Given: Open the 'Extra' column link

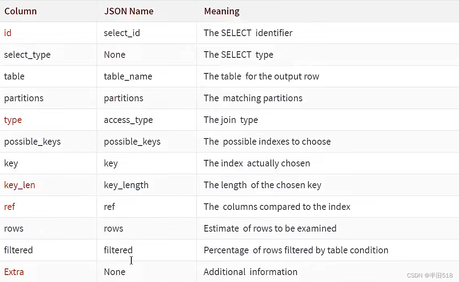Looking at the screenshot, I should 14,272.
